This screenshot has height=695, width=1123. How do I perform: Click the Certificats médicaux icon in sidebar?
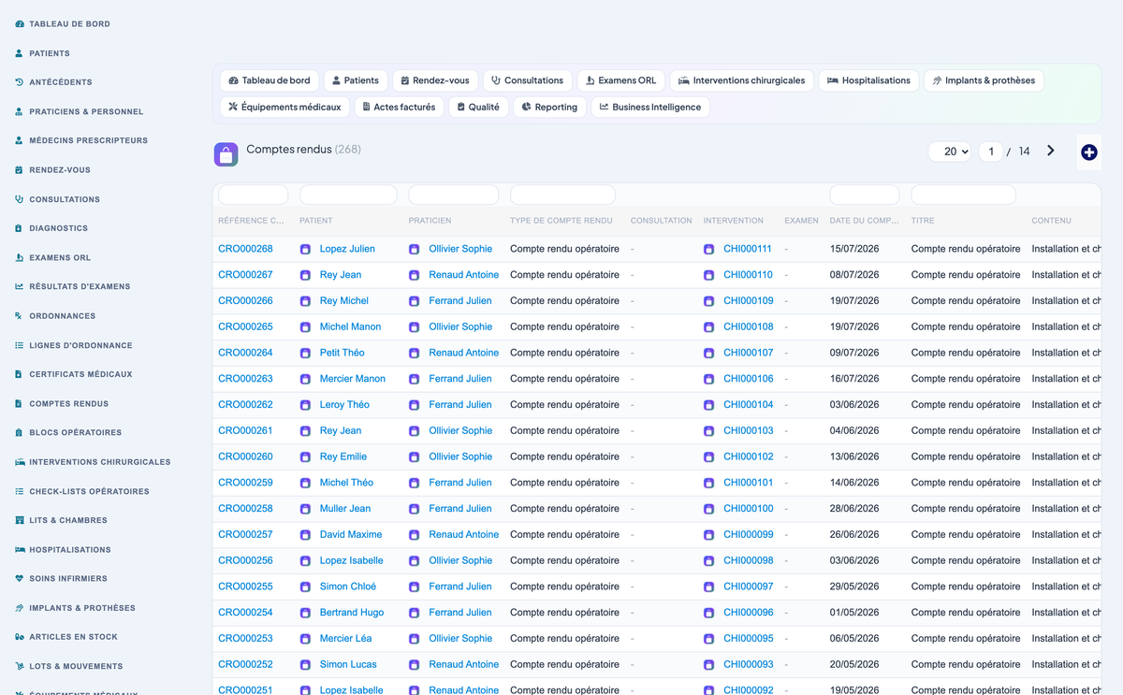(20, 374)
